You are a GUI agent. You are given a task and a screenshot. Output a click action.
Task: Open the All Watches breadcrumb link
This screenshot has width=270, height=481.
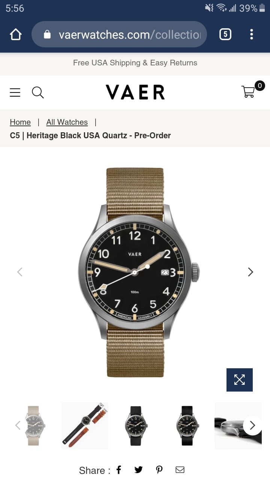(x=67, y=122)
